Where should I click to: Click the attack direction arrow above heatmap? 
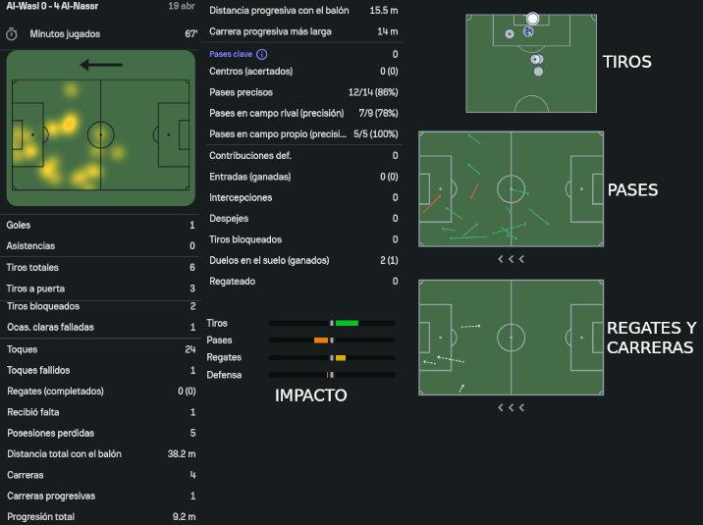(100, 65)
